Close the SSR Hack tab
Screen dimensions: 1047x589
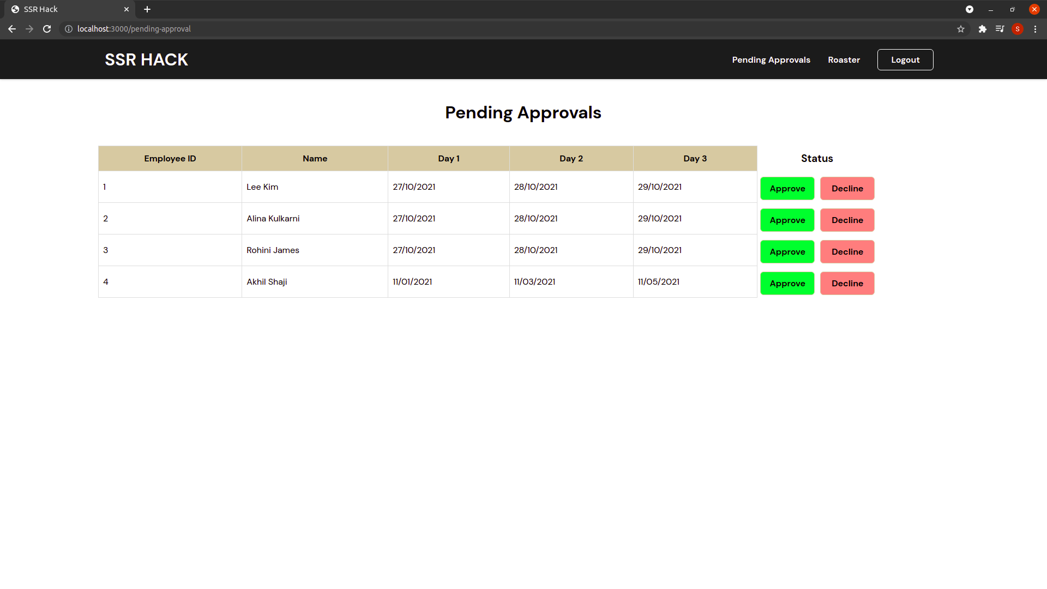(127, 9)
